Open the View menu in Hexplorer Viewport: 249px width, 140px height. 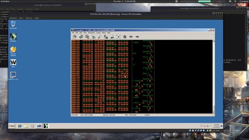(85, 33)
